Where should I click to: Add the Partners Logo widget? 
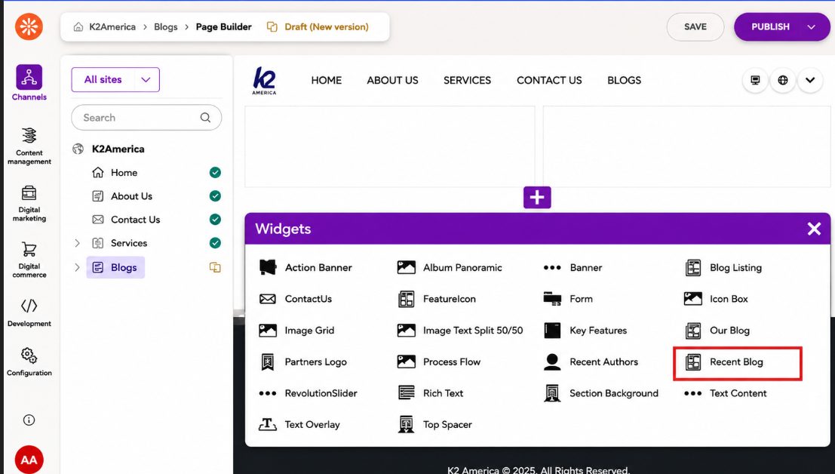pyautogui.click(x=303, y=362)
